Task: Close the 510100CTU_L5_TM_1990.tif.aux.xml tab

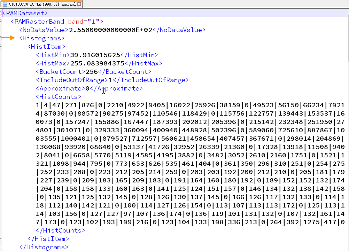Action: (x=79, y=4)
